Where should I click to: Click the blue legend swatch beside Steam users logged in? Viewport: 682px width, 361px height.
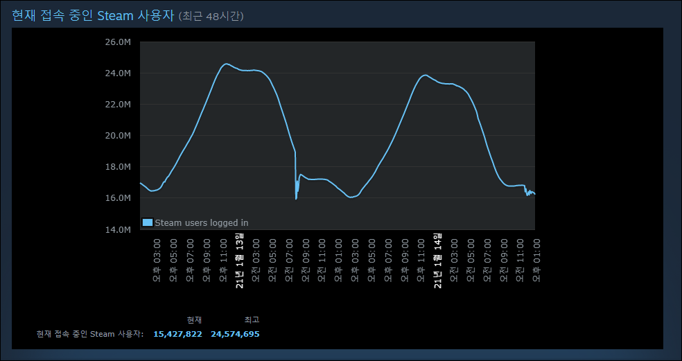pyautogui.click(x=148, y=222)
